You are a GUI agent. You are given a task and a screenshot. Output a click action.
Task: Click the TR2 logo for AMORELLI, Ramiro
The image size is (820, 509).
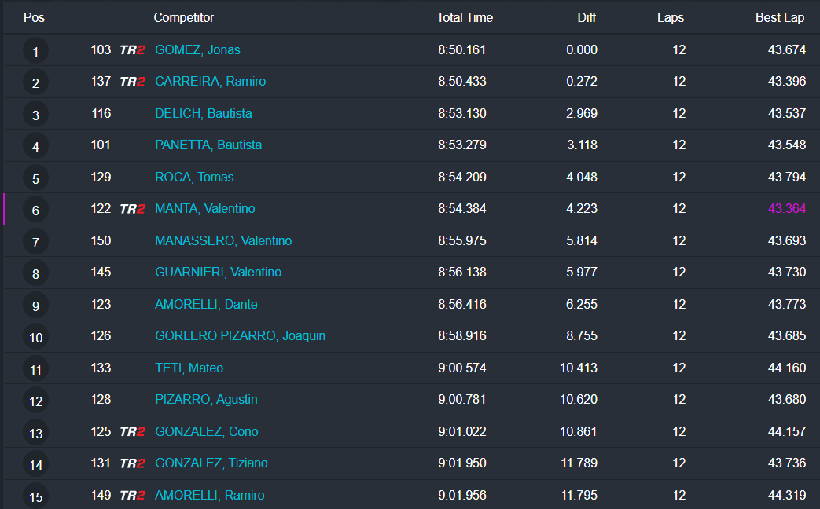coord(132,496)
